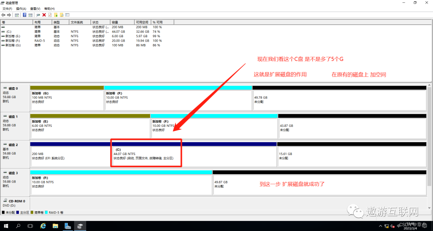Sort by the 文件系统 column header
This screenshot has height=231, width=433.
(x=80, y=22)
